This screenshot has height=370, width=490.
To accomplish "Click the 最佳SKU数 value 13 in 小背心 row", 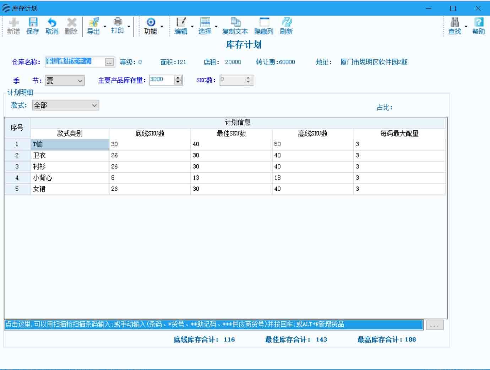I will coord(232,178).
